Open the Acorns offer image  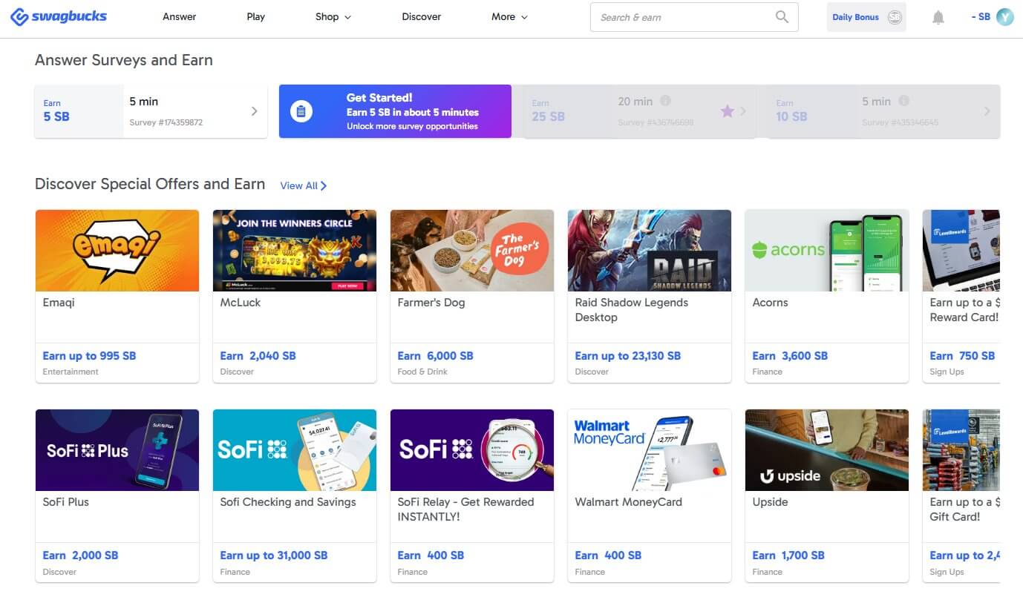(827, 251)
